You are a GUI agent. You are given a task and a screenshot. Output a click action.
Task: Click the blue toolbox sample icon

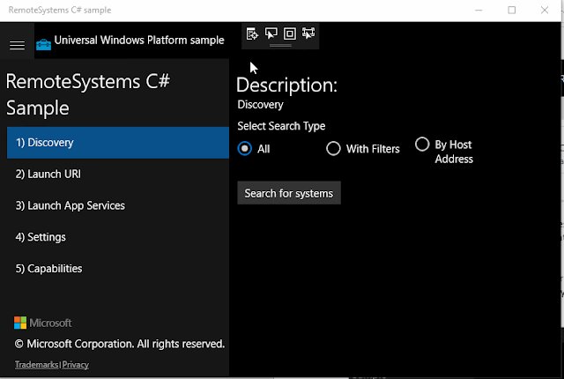(x=43, y=45)
